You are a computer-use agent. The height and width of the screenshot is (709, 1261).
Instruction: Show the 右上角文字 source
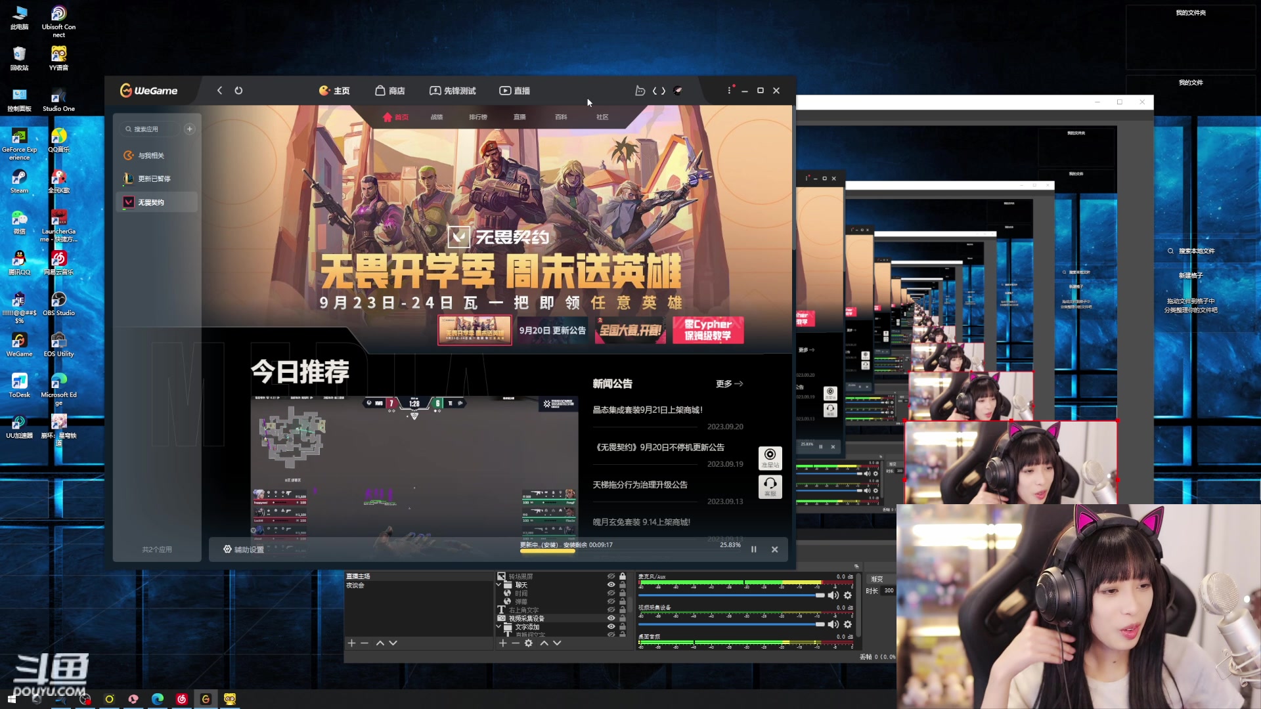click(611, 610)
